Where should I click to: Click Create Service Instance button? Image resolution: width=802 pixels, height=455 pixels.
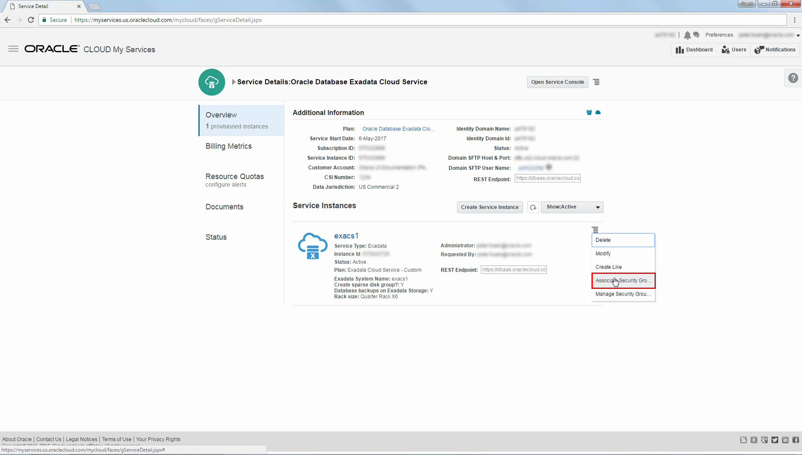[x=490, y=207]
